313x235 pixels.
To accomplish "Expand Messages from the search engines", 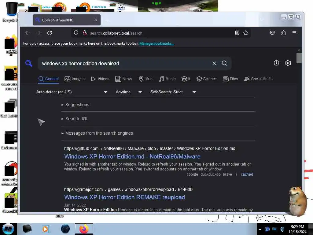I will coord(97,133).
